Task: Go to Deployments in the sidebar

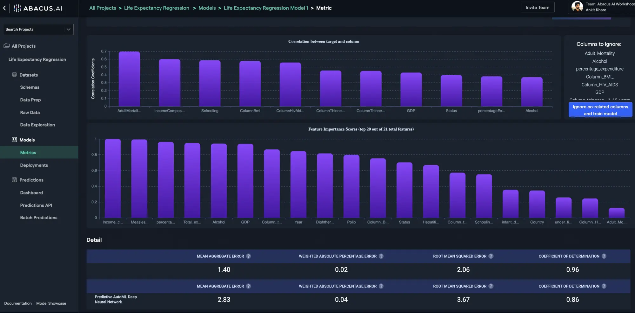Action: [34, 165]
